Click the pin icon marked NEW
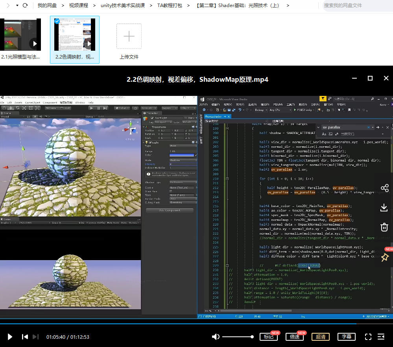 click(385, 257)
